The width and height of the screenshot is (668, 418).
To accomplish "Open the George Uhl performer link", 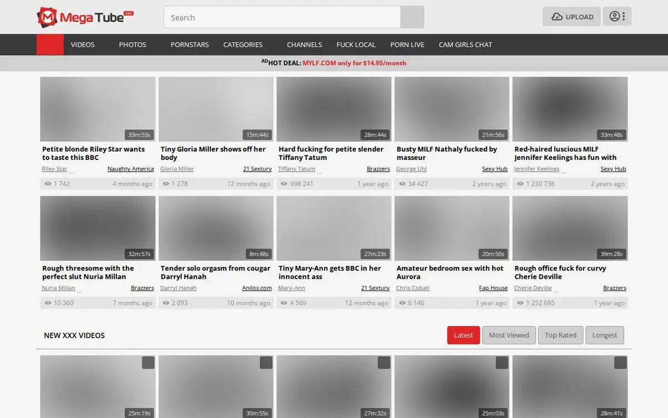I will pyautogui.click(x=411, y=169).
